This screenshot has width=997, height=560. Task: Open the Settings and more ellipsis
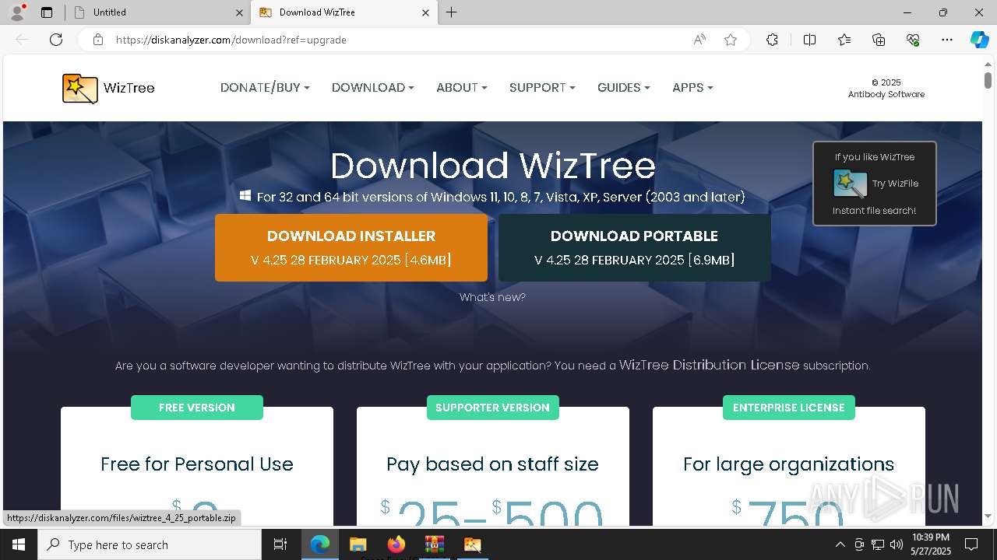pos(947,40)
